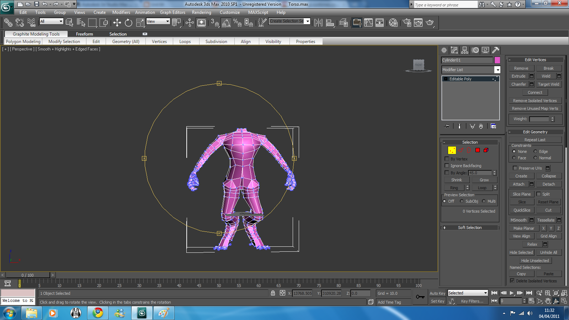
Task: Open the Rendering menu
Action: 201,12
